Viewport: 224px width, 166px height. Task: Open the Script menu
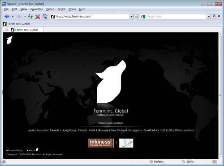(x=61, y=9)
